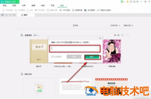Select the 首页 home document tab
This screenshot has width=151, height=99.
(x=26, y=15)
